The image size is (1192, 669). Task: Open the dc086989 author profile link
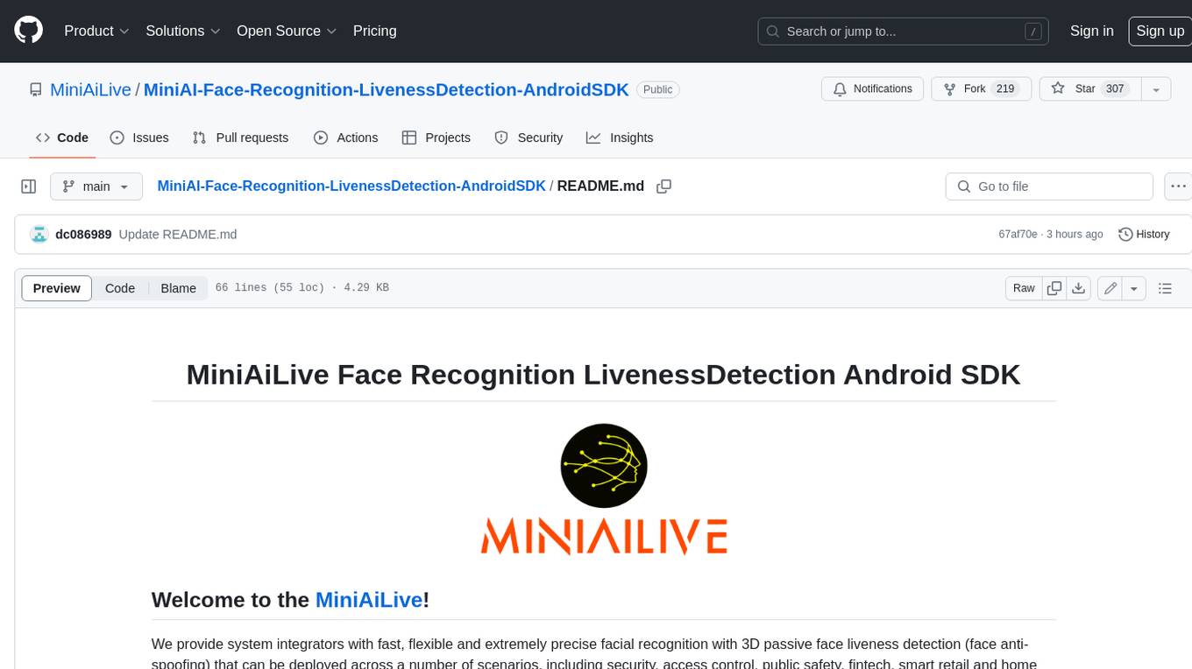click(x=83, y=234)
